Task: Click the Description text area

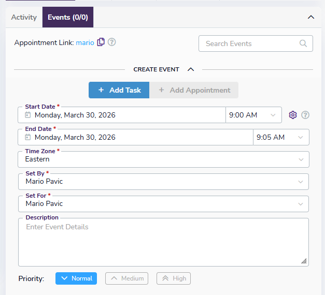Action: coord(163,243)
